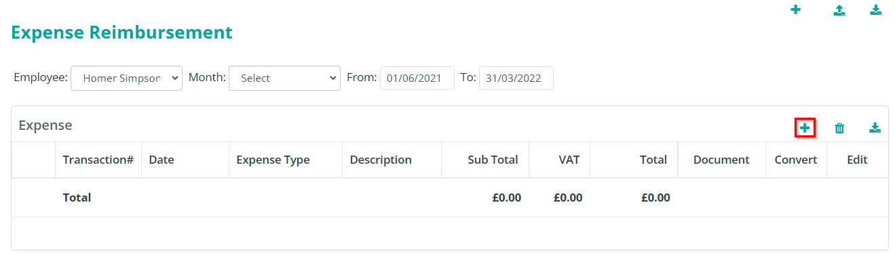Click the VAT column header
This screenshot has height=253, width=895.
click(x=569, y=160)
